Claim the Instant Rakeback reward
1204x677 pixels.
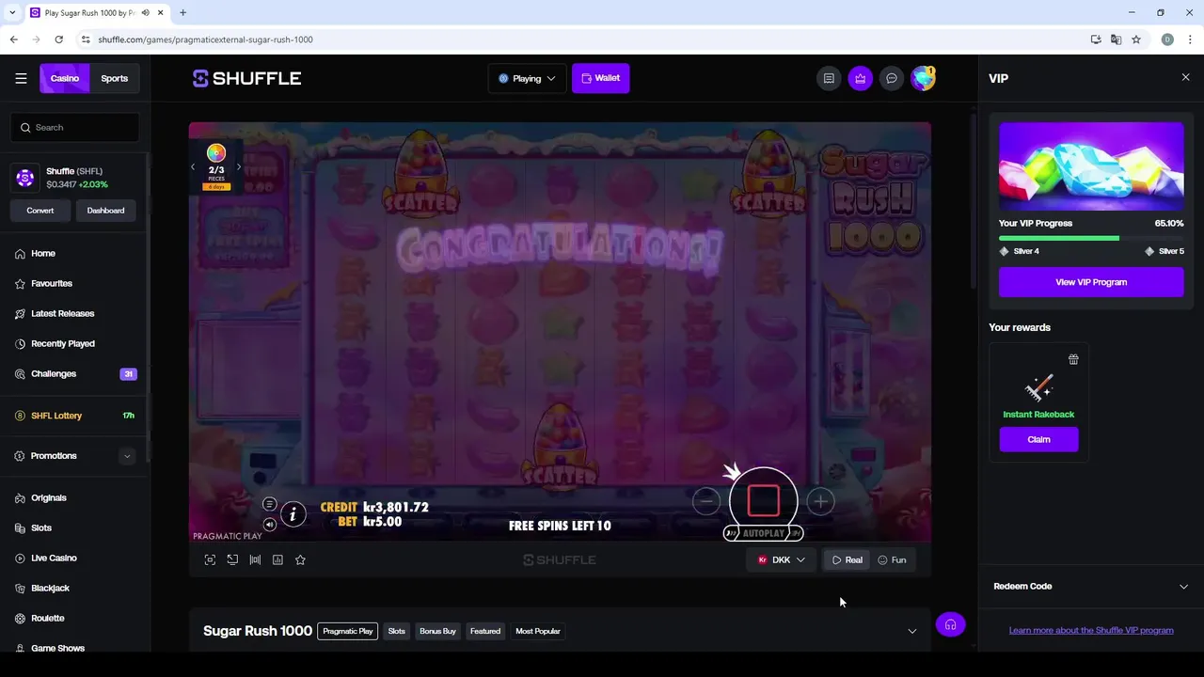pos(1038,439)
